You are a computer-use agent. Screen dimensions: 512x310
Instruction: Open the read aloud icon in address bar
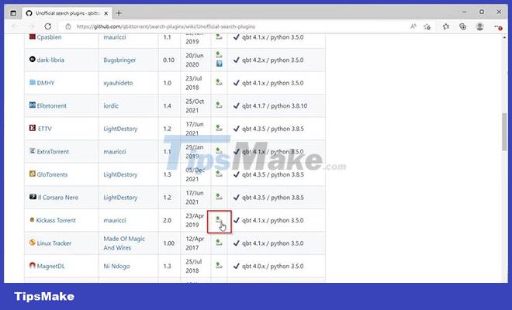click(x=413, y=26)
